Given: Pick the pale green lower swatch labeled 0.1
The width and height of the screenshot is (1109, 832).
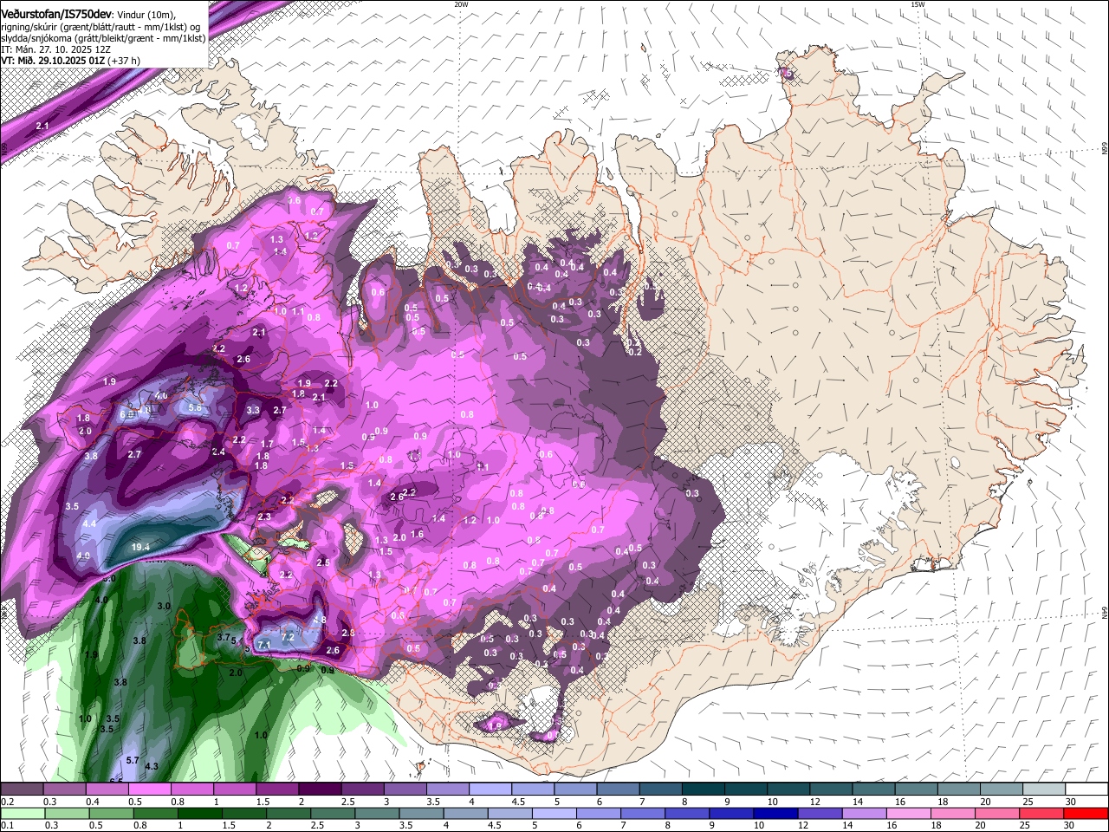Looking at the screenshot, I should (23, 813).
